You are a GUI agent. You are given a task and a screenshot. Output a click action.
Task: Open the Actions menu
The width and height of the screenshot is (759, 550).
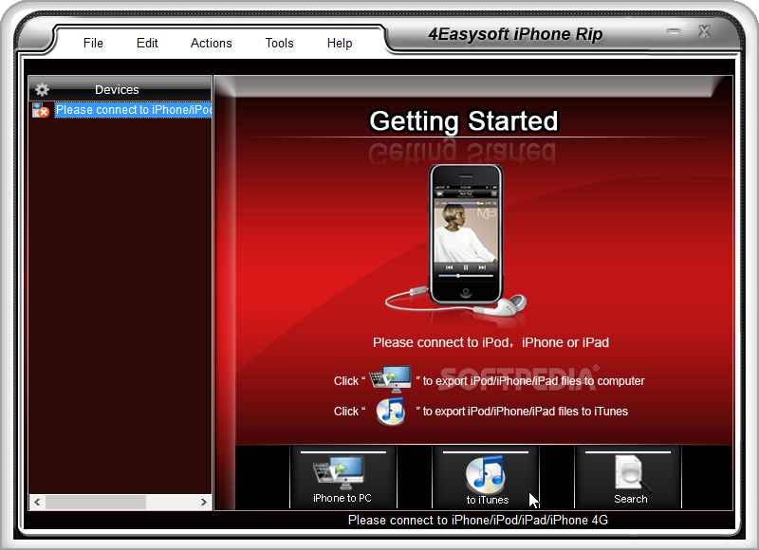211,43
